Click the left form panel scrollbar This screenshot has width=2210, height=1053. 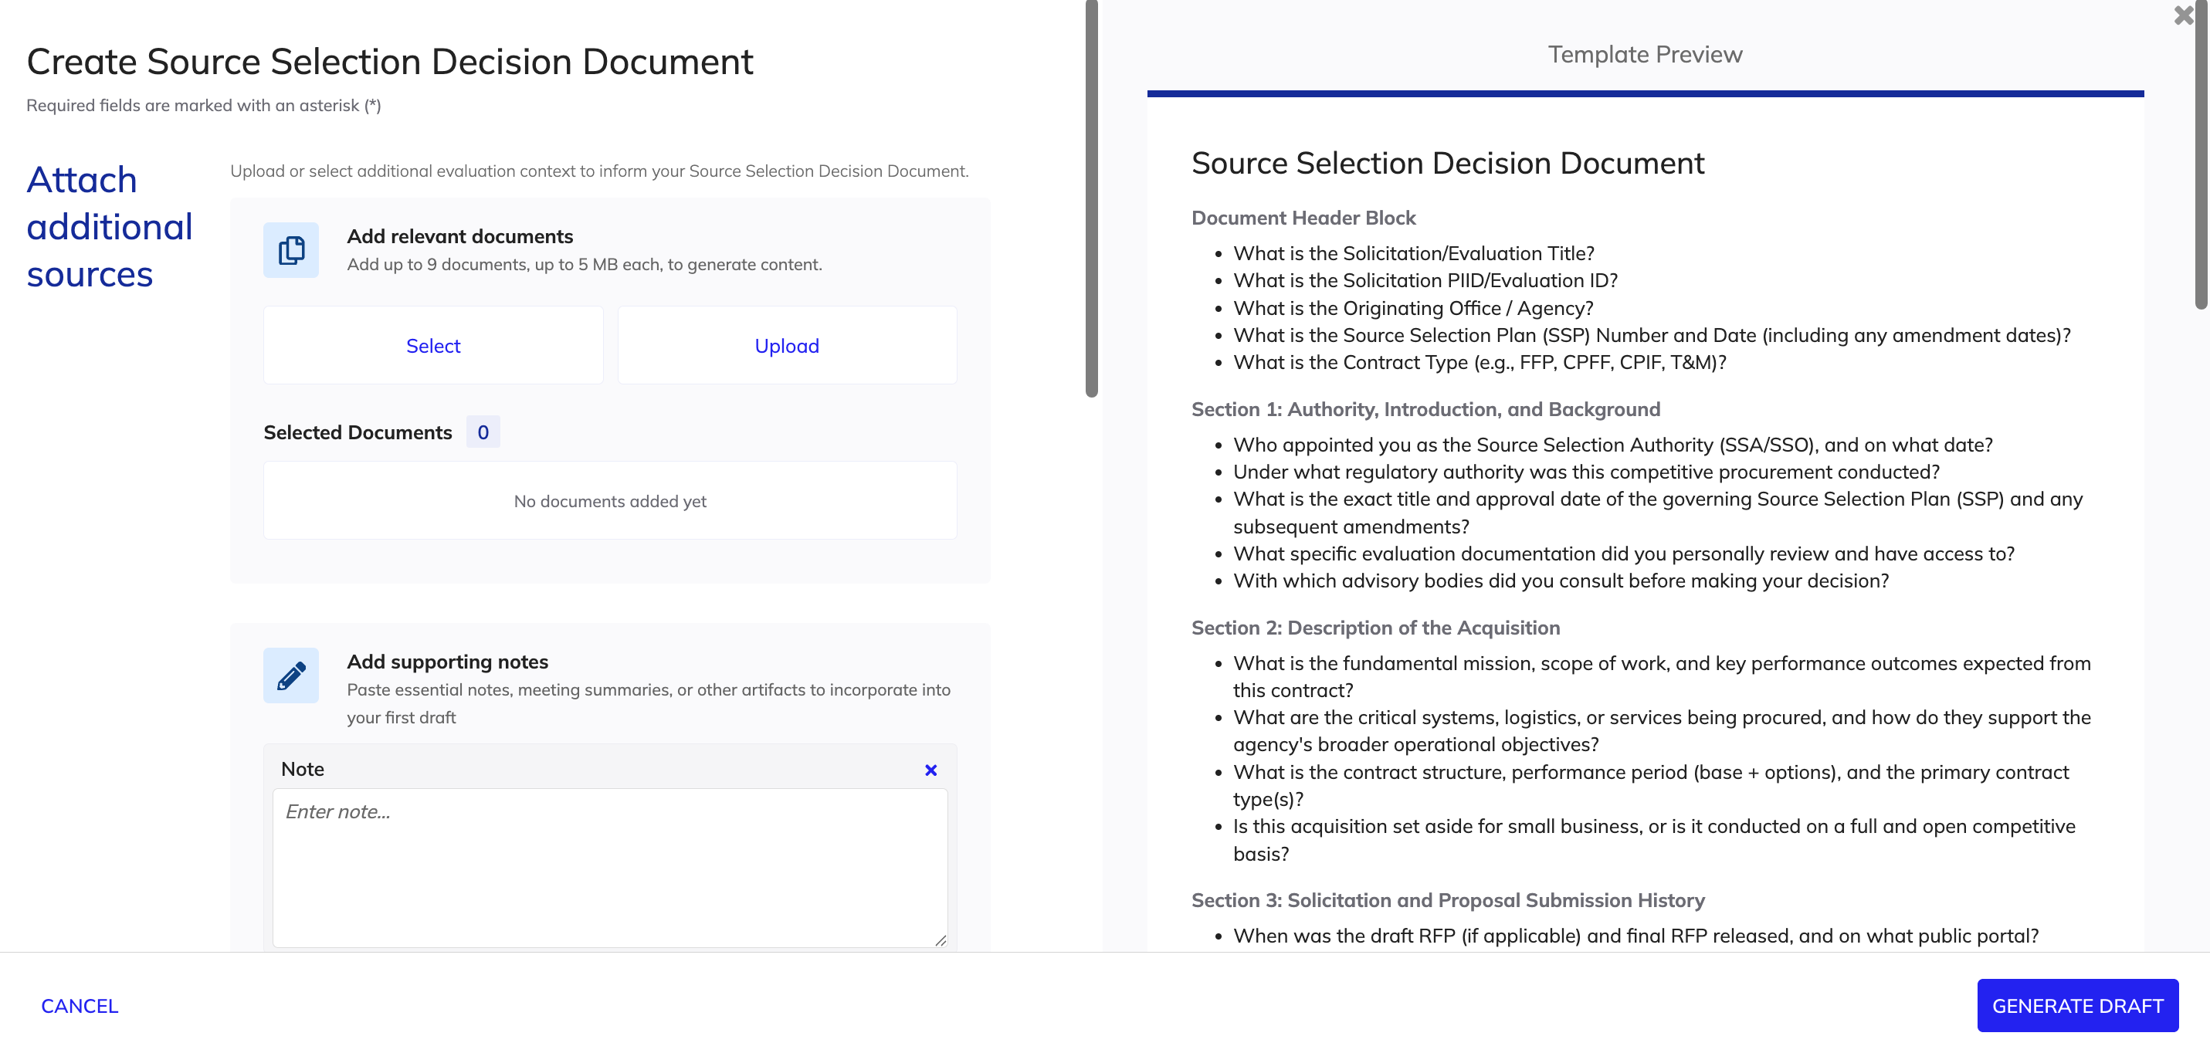click(1091, 199)
